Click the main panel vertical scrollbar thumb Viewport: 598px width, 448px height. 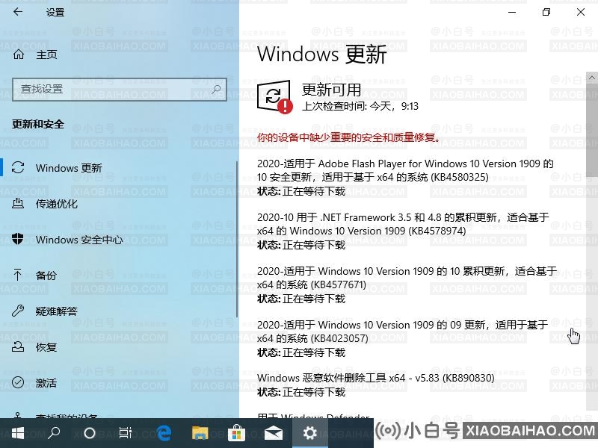coord(592,129)
